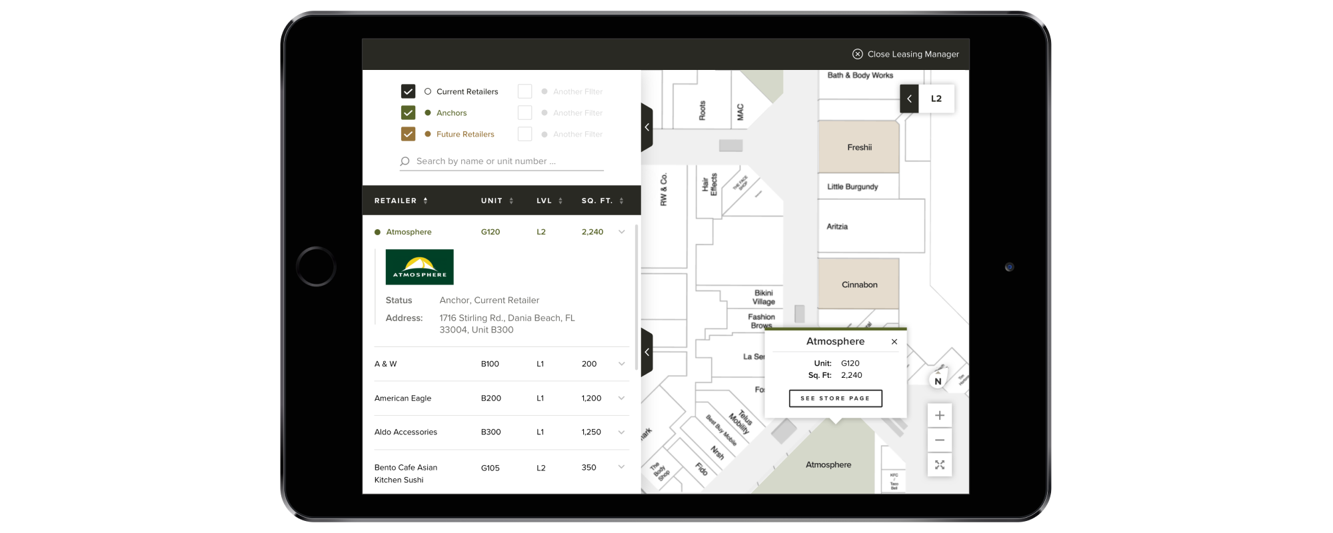The height and width of the screenshot is (533, 1333).
Task: Click unit B200 cell
Action: [491, 398]
